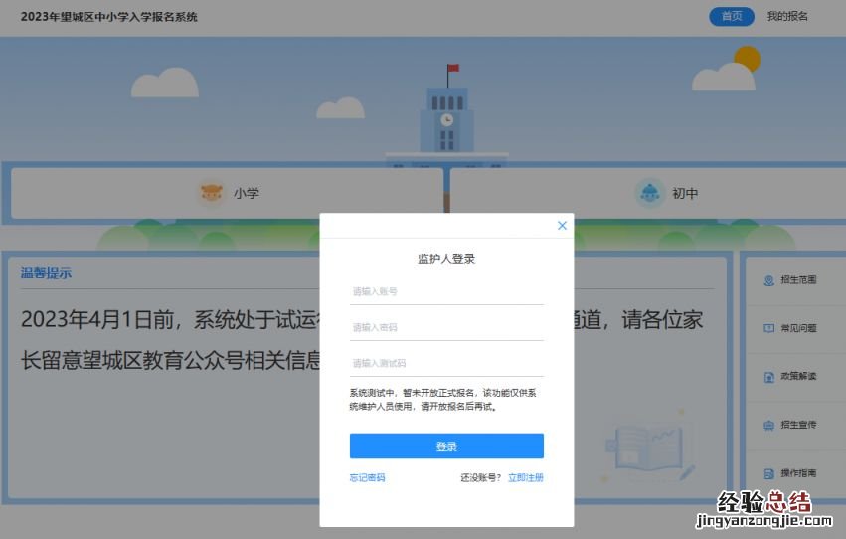The image size is (846, 539).
Task: Select the 初中 card
Action: coord(648,193)
